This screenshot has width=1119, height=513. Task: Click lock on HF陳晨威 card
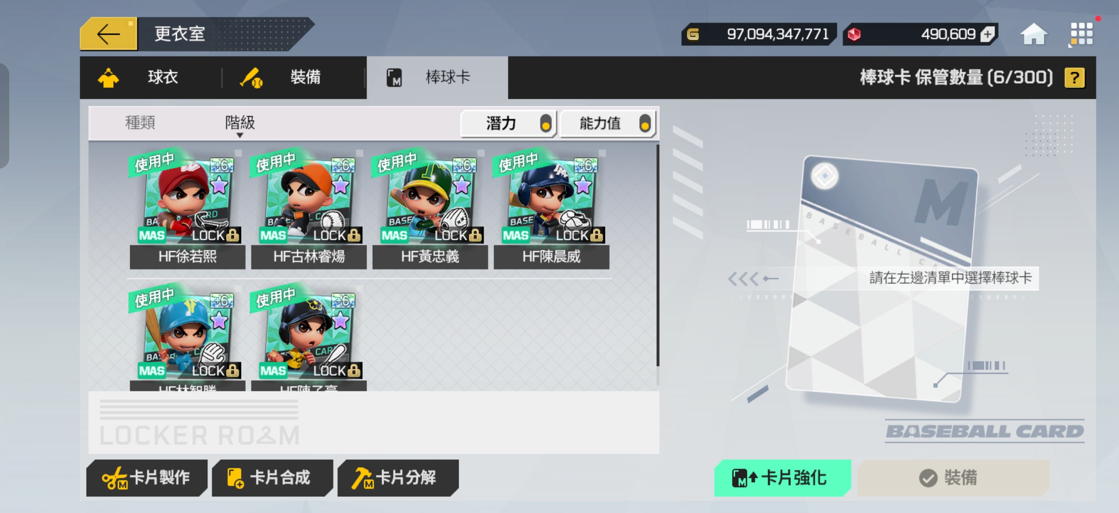click(x=597, y=235)
